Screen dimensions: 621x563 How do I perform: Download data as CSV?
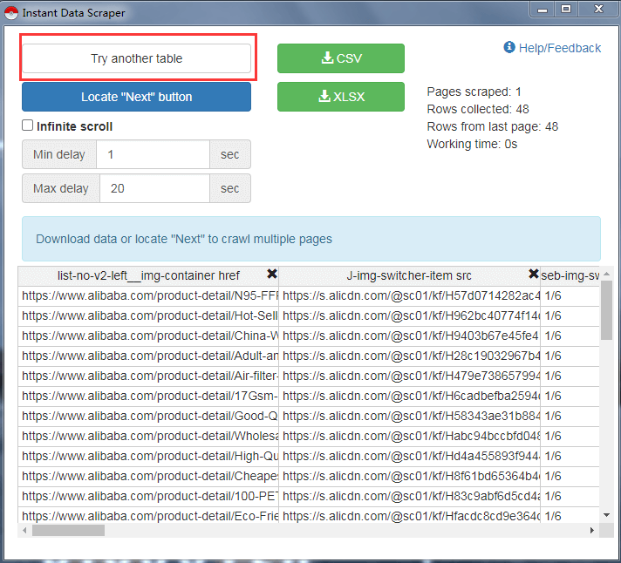click(x=341, y=58)
